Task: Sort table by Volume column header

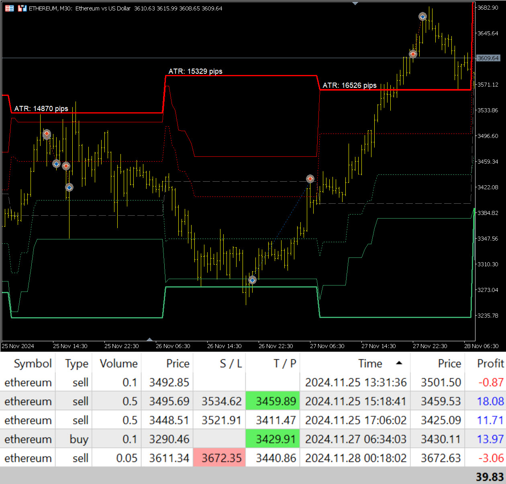Action: pos(118,363)
